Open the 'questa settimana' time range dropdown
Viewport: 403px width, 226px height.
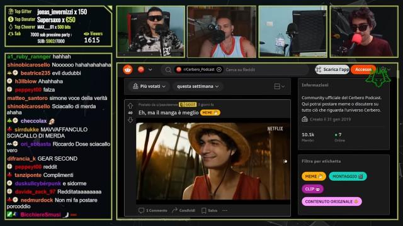pyautogui.click(x=198, y=87)
